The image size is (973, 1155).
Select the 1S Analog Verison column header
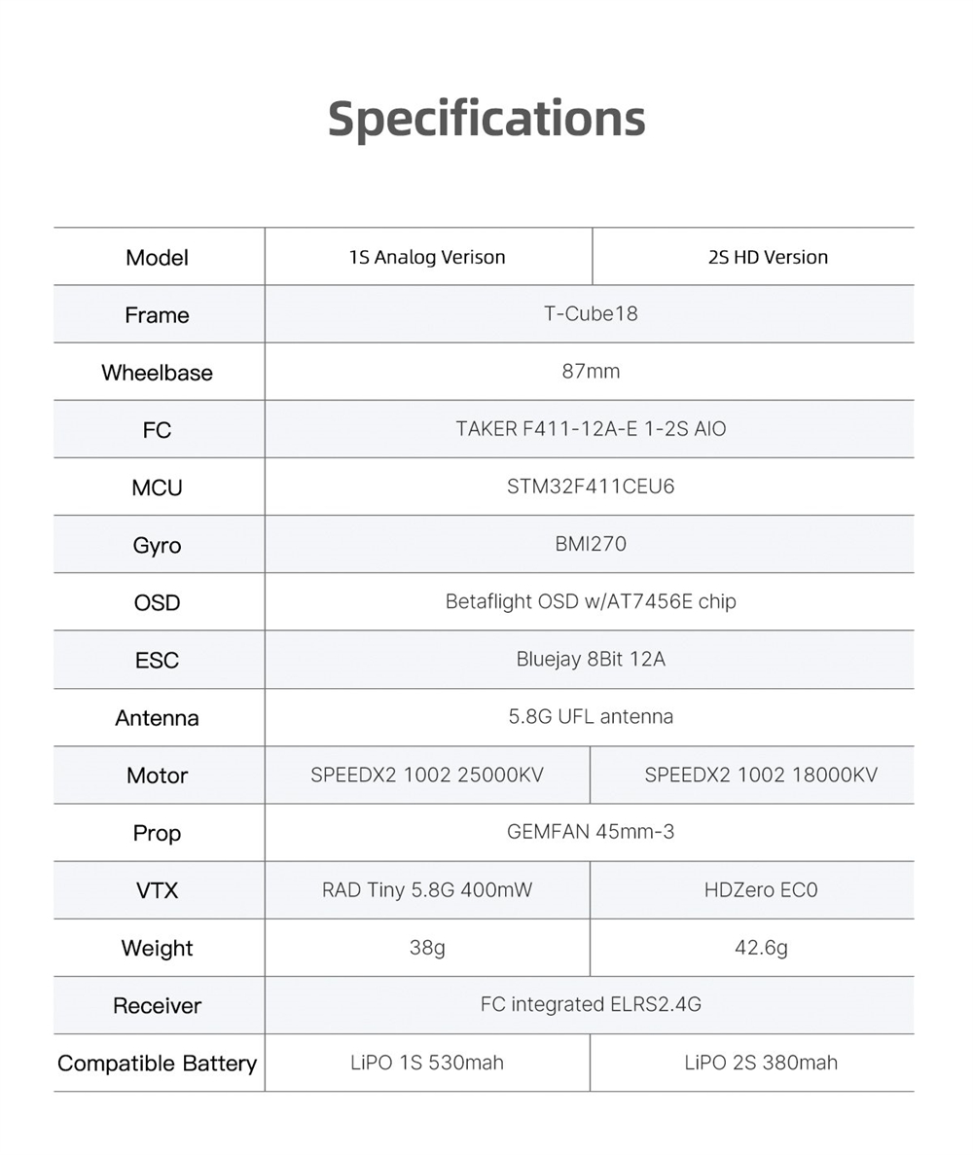click(x=427, y=258)
